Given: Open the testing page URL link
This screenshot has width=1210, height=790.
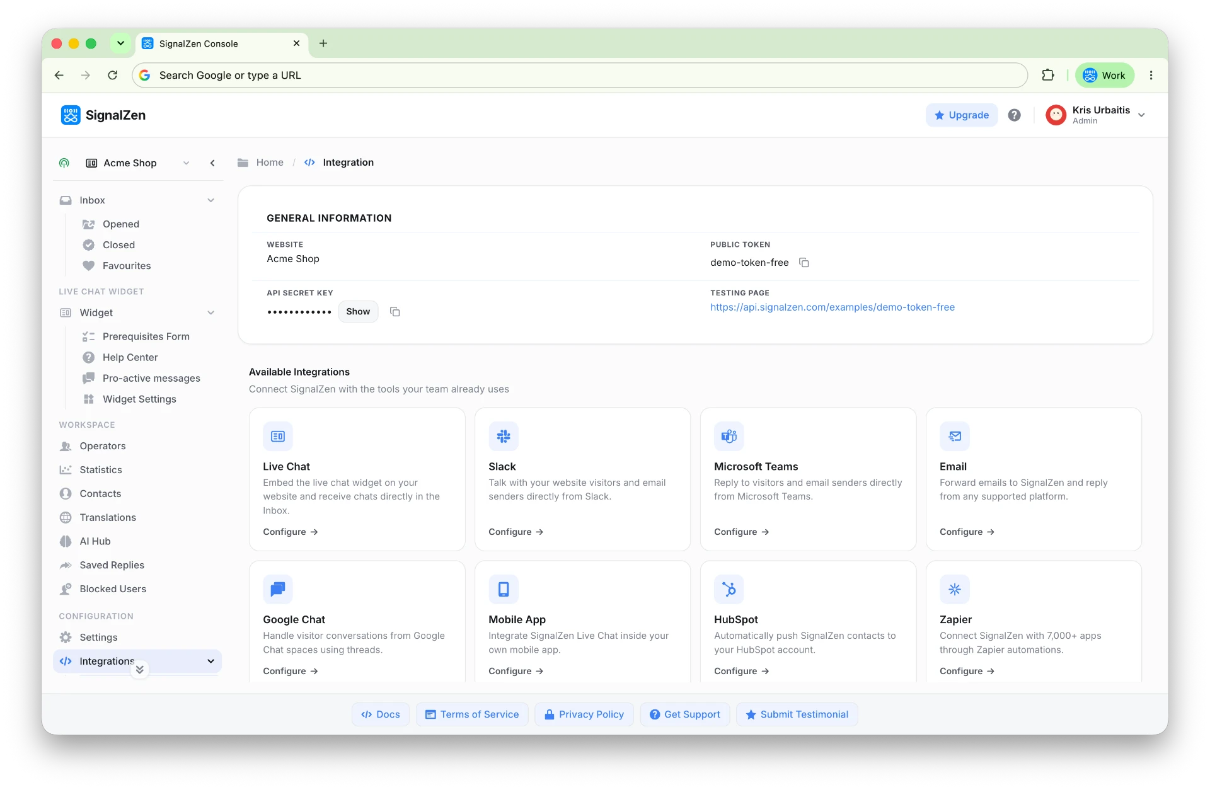Looking at the screenshot, I should pyautogui.click(x=832, y=307).
